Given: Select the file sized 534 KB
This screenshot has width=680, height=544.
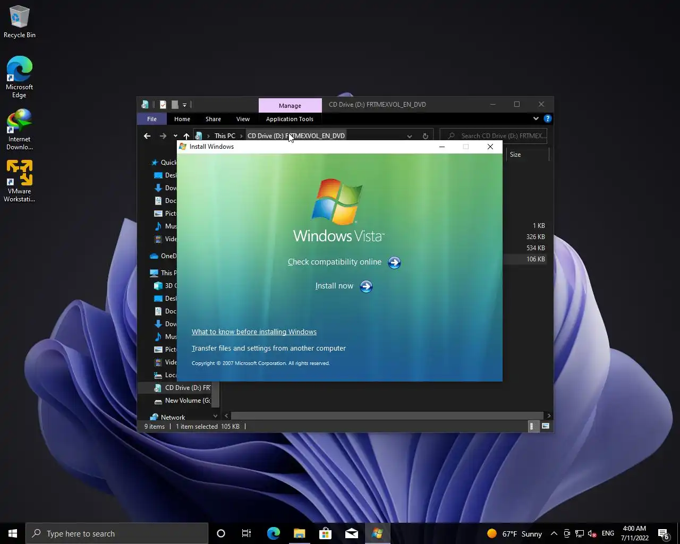Looking at the screenshot, I should (x=535, y=248).
